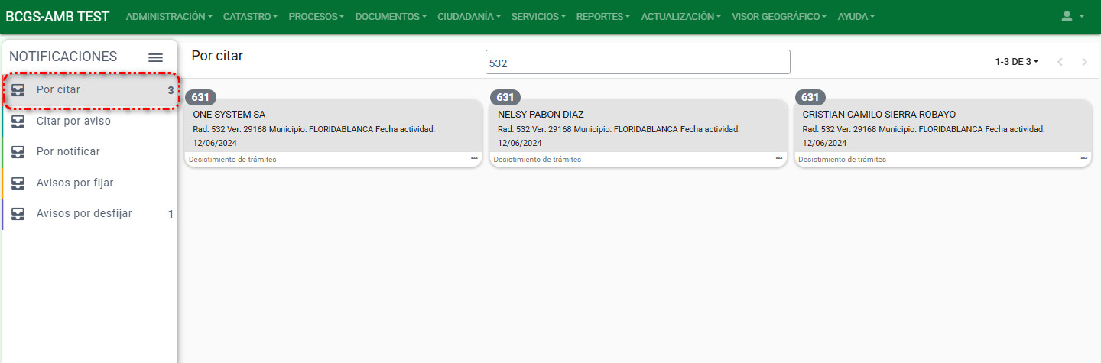This screenshot has width=1101, height=363.
Task: Click the inbox icon beside Citar por aviso
Action: pos(18,121)
